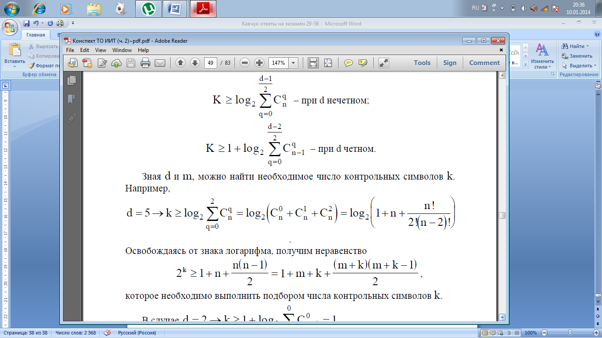Image resolution: width=602 pixels, height=338 pixels.
Task: Click the Create PDF toolbar icon
Action: pyautogui.click(x=87, y=63)
